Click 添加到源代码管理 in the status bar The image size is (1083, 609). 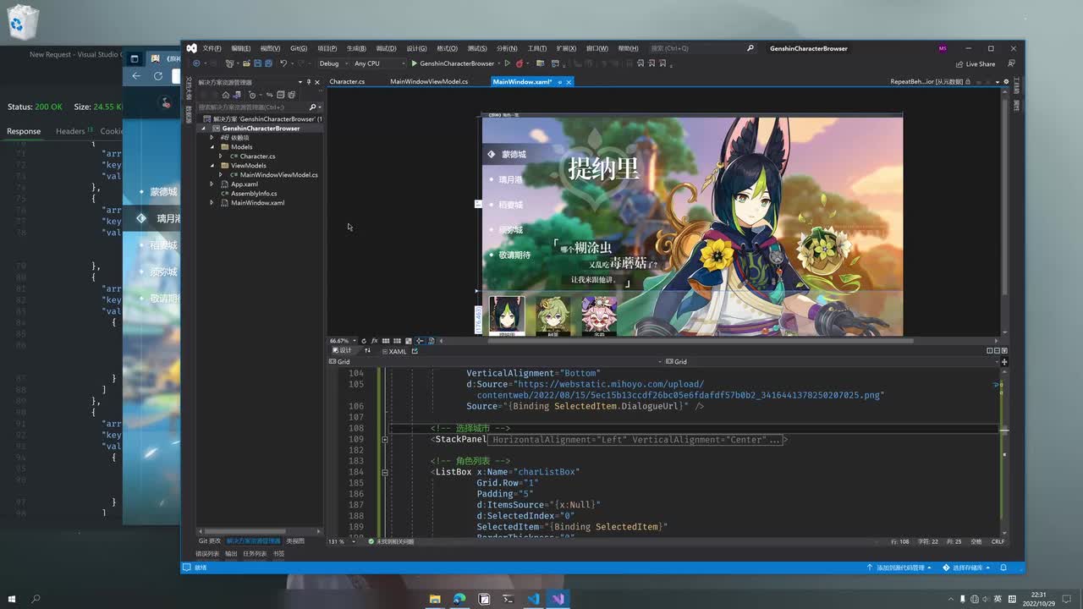coord(899,568)
